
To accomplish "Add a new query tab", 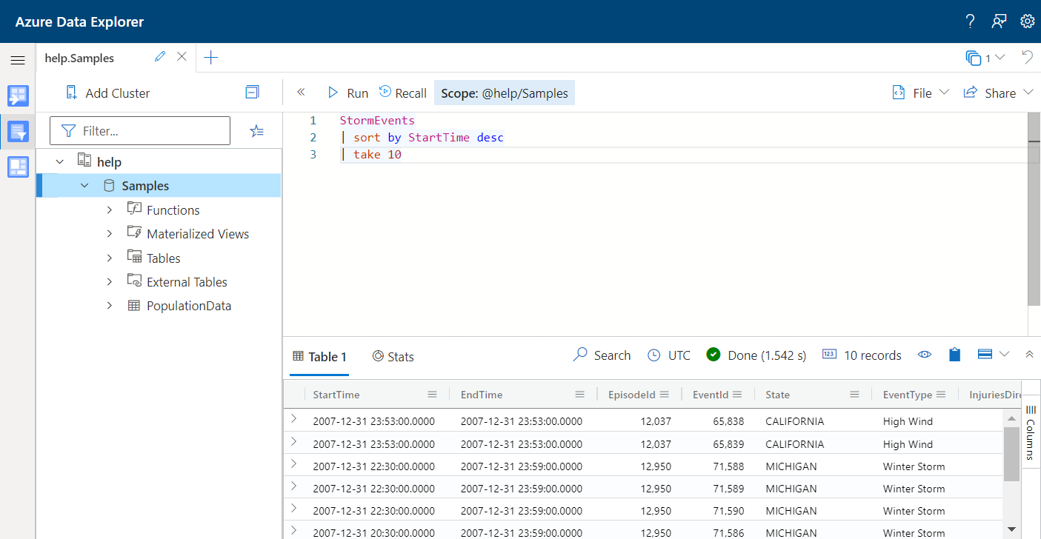I will pos(211,58).
